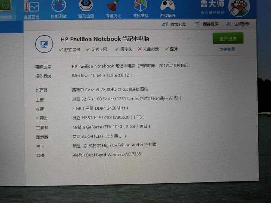Viewport: 271px width, 203px height.
Task: Click 声卡 row label
Action: [40, 146]
